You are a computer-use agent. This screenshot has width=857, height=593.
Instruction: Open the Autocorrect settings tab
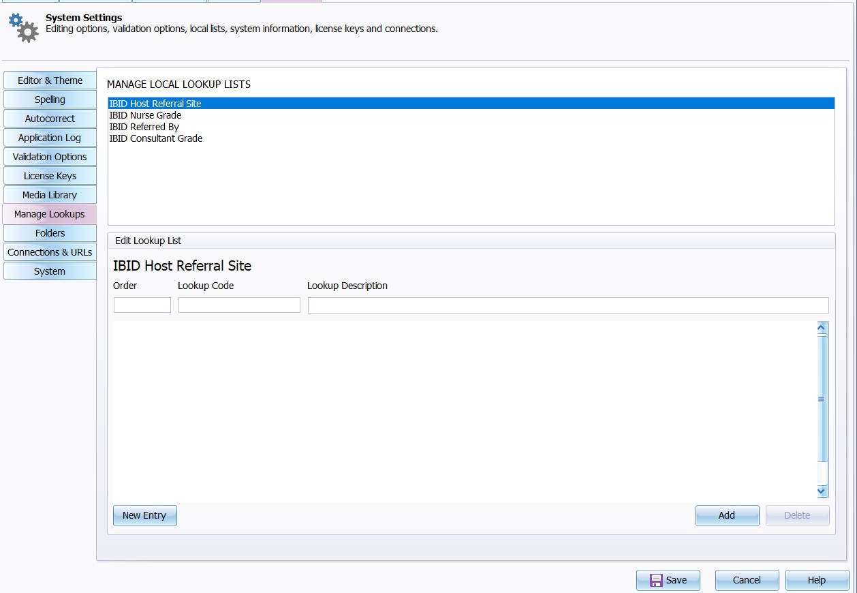tap(50, 119)
